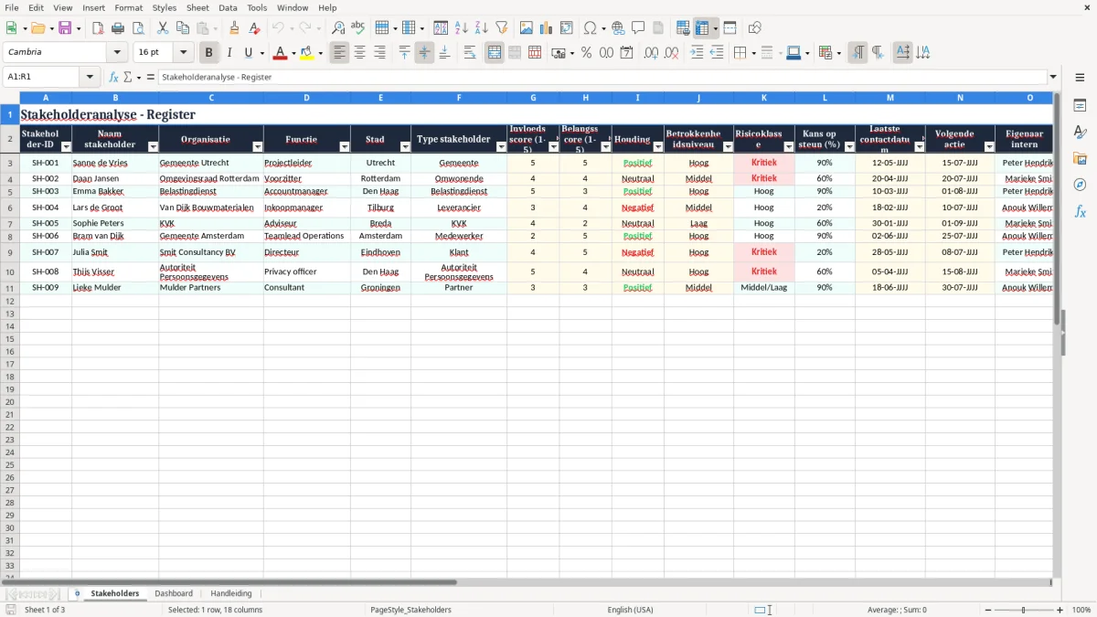Click the Save document icon
Viewport: 1097px width, 617px height.
[65, 28]
